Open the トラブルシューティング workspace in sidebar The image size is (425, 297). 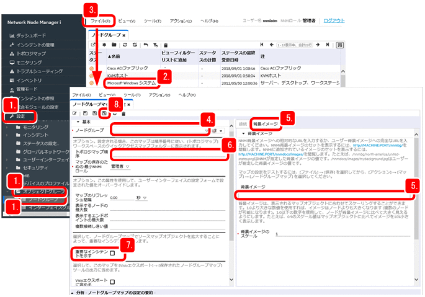pyautogui.click(x=36, y=71)
